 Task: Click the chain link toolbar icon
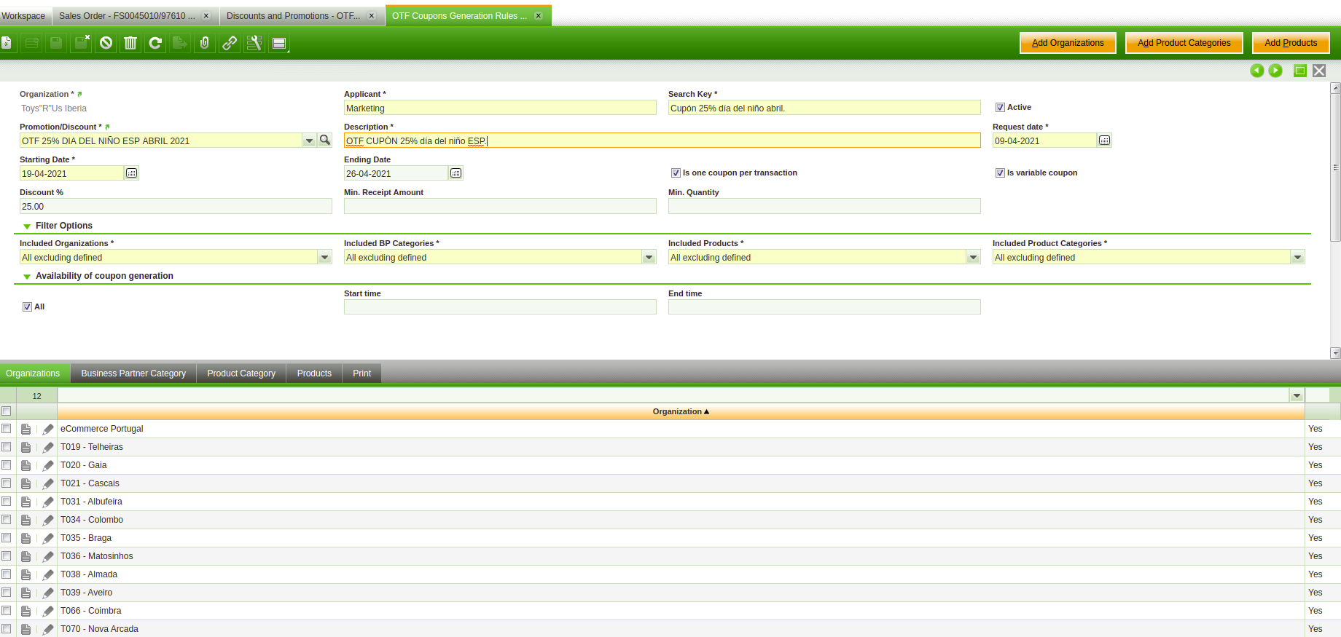pyautogui.click(x=230, y=44)
